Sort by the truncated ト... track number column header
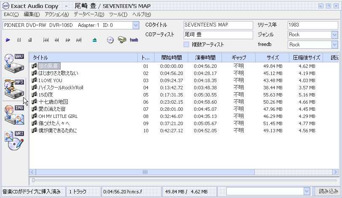This screenshot has width=342, height=198. tap(146, 58)
